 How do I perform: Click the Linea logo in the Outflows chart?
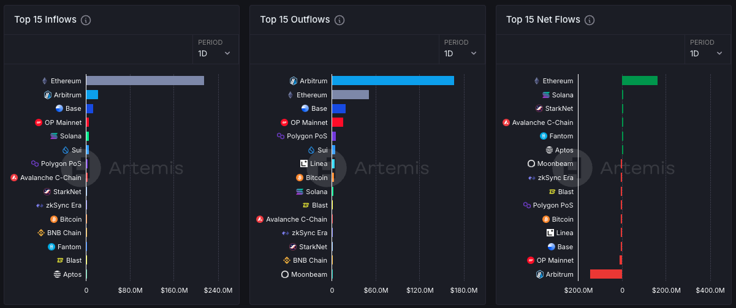303,163
